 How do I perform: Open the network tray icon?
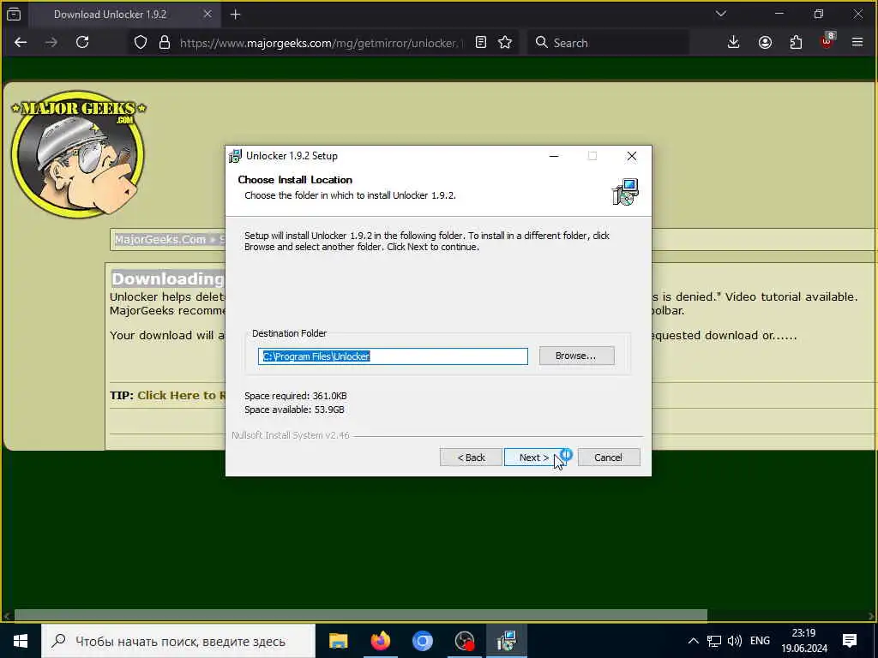coord(714,641)
